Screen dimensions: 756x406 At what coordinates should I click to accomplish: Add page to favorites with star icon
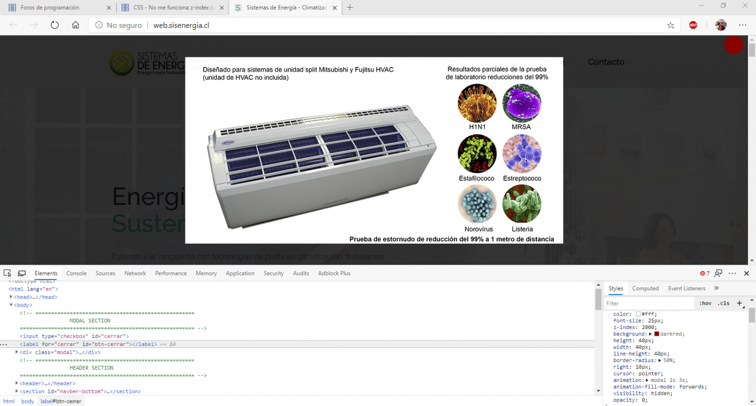670,25
